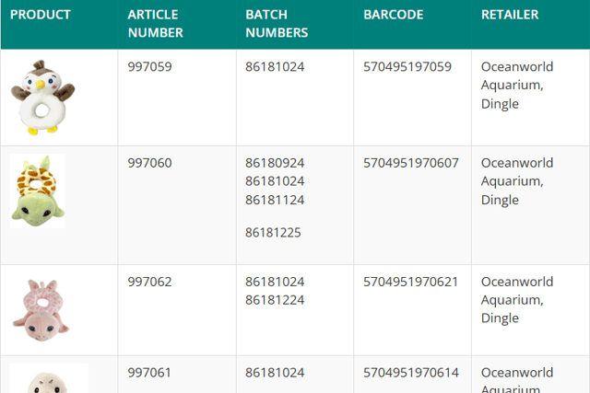The height and width of the screenshot is (393, 590).
Task: Select article number 997062
Action: [149, 282]
